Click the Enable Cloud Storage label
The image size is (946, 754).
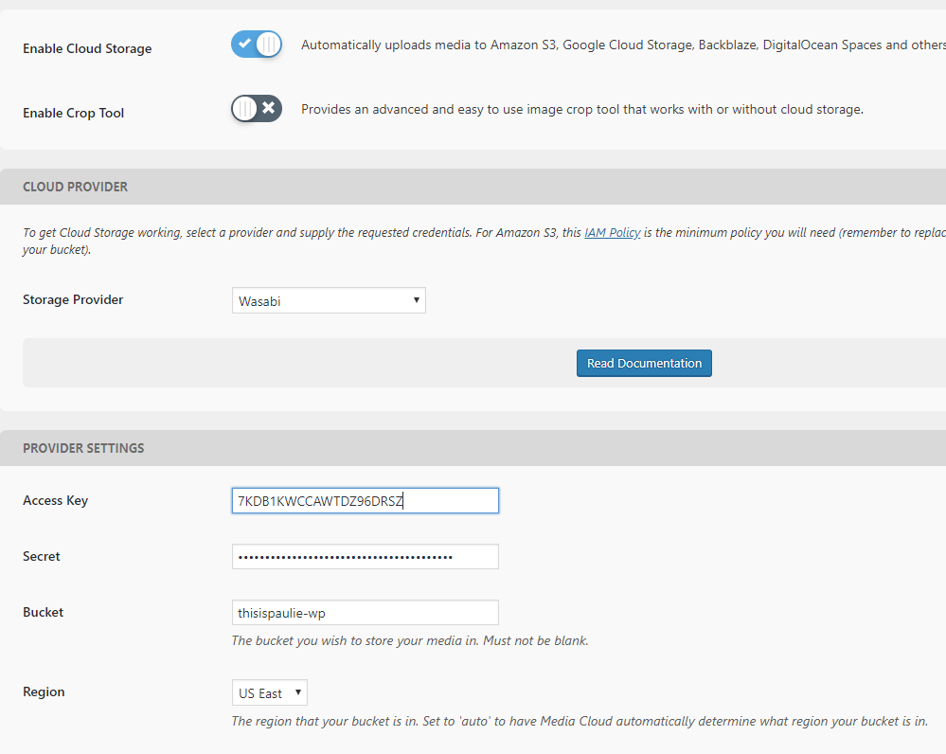(x=87, y=48)
